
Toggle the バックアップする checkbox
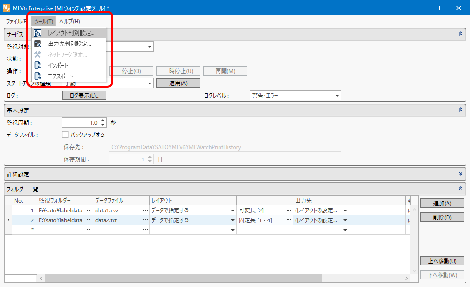click(65, 135)
